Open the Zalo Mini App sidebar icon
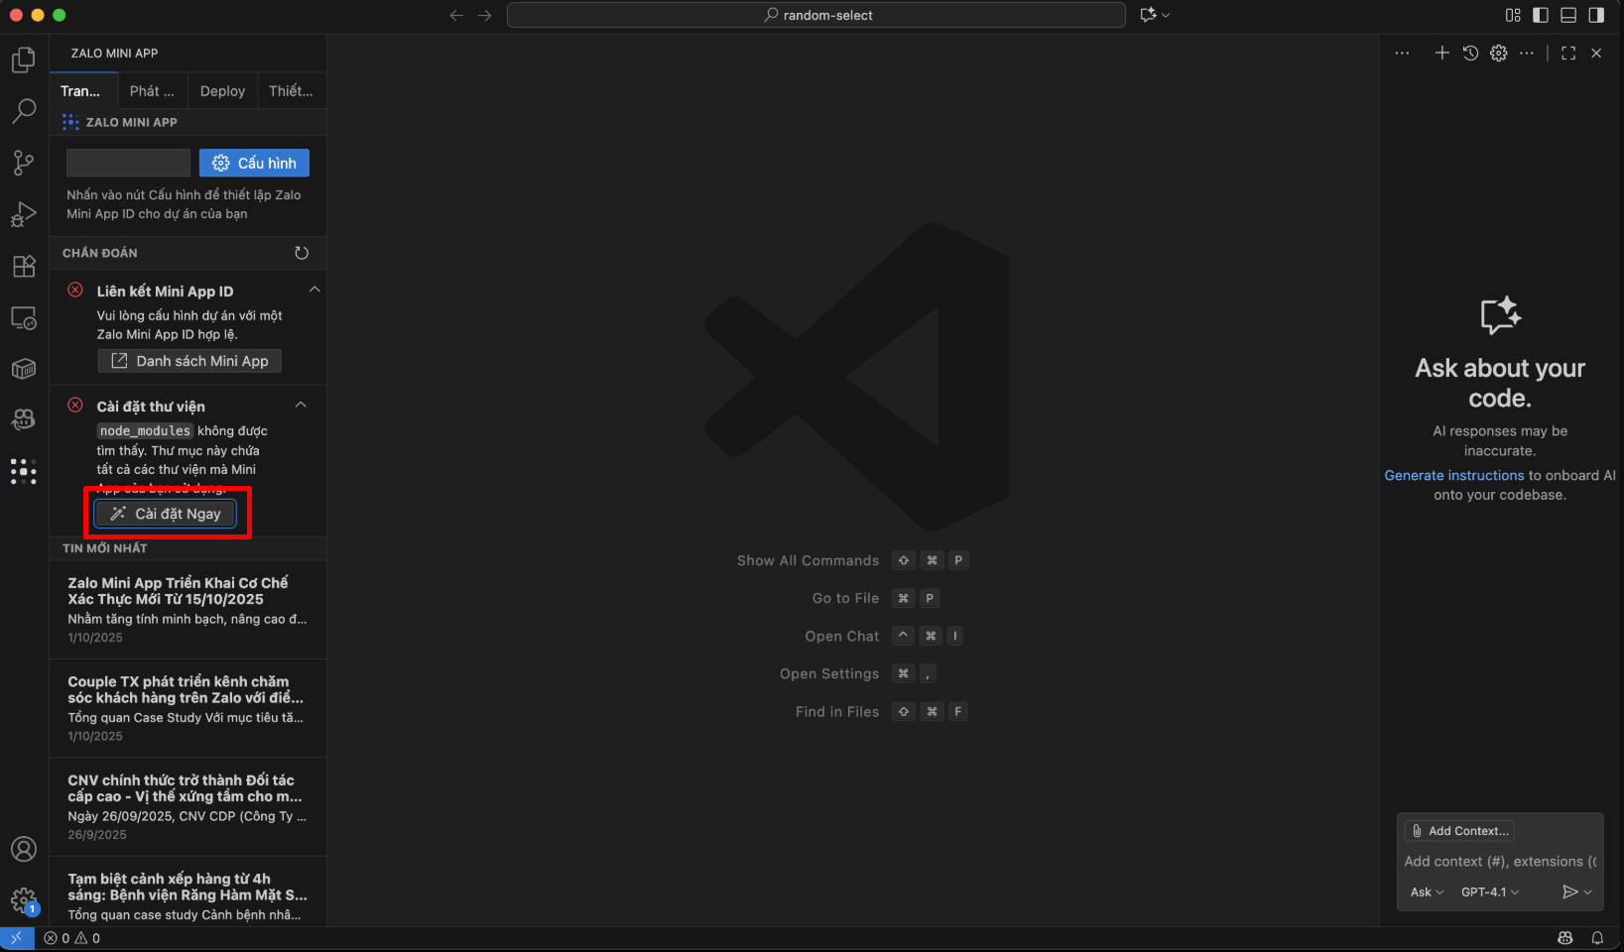The height and width of the screenshot is (952, 1624). point(24,471)
